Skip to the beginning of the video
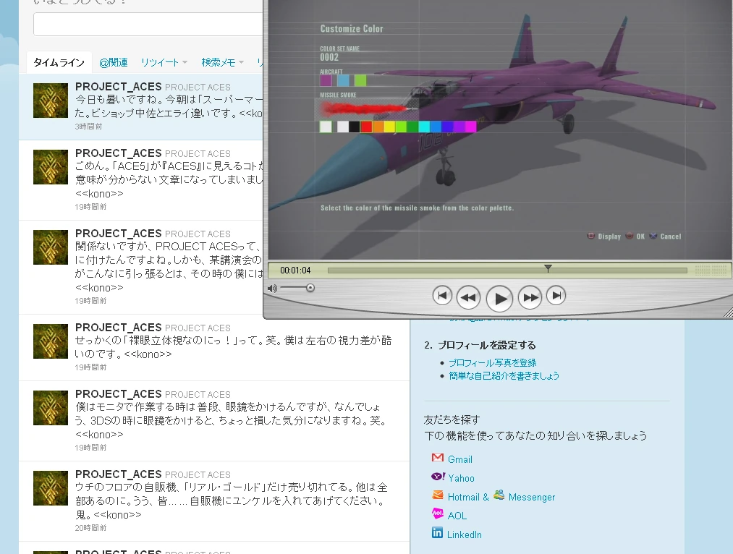Viewport: 733px width, 554px height. pyautogui.click(x=442, y=296)
